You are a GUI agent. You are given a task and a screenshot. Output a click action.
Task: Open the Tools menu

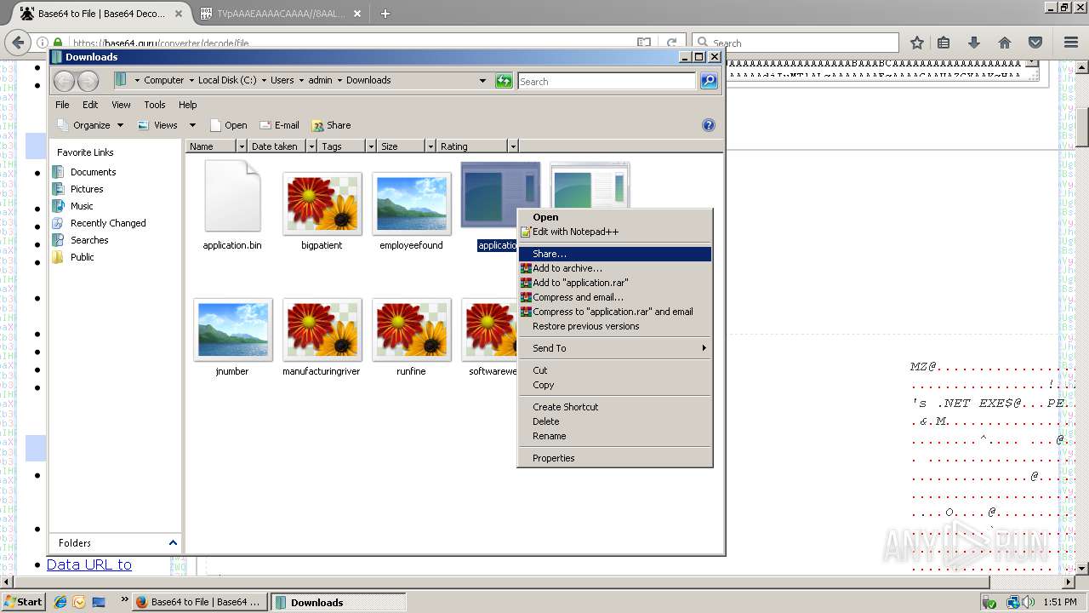[x=154, y=105]
